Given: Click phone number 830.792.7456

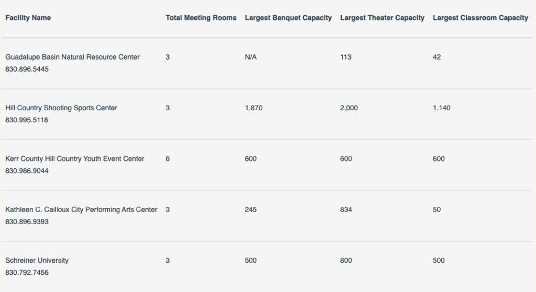Looking at the screenshot, I should click(x=27, y=272).
